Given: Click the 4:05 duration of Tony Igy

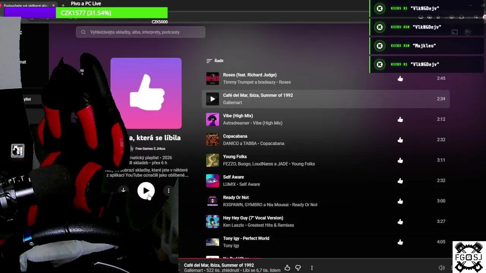Looking at the screenshot, I should tap(441, 242).
